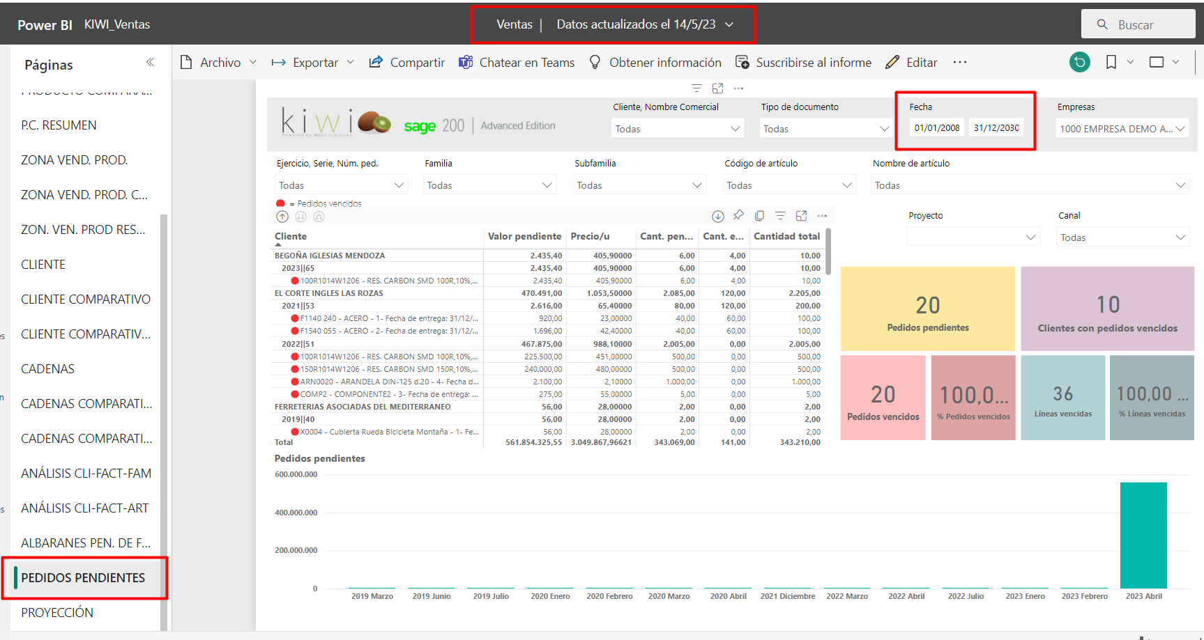Edit the start date 01/01/2008
Image resolution: width=1204 pixels, height=640 pixels.
tap(937, 128)
